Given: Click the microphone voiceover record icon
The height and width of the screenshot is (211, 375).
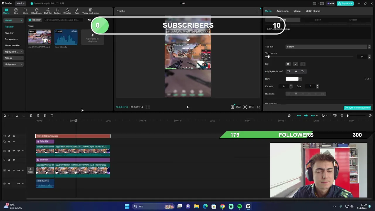Looking at the screenshot, I should point(289,116).
